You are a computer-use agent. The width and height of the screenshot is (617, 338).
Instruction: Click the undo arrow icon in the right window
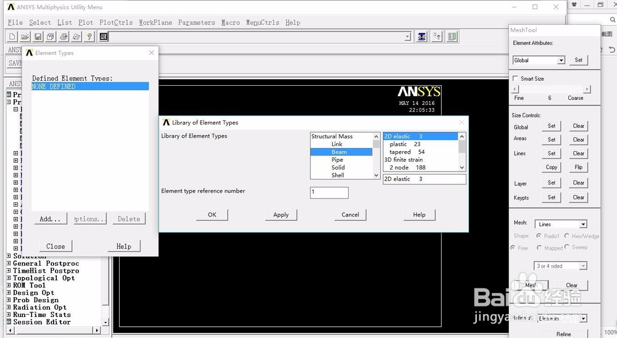[612, 49]
